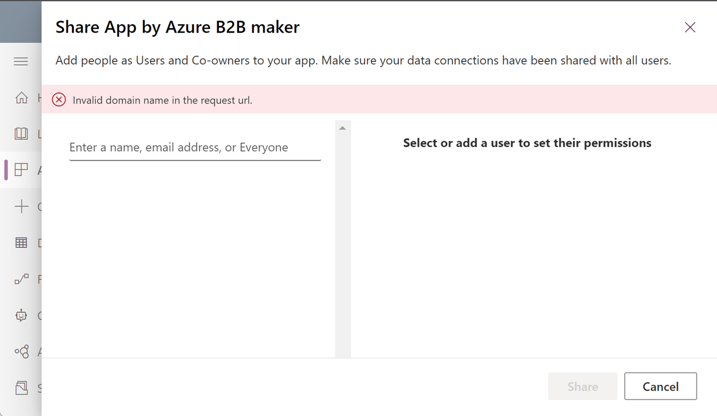Open the hamburger navigation menu
717x416 pixels.
coord(21,61)
